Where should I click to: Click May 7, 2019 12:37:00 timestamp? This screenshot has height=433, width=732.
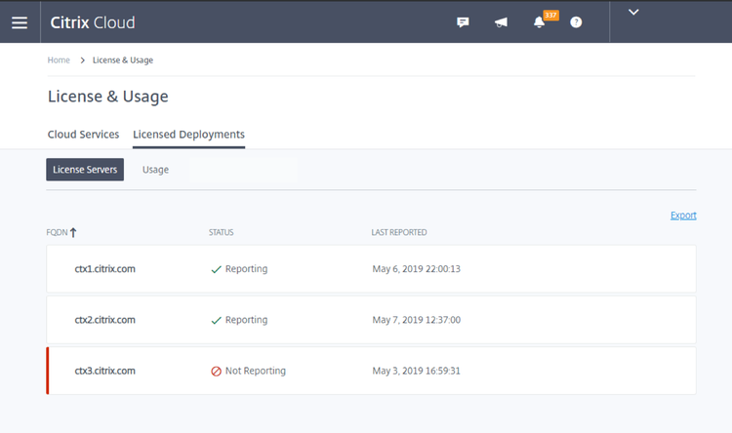pos(417,320)
